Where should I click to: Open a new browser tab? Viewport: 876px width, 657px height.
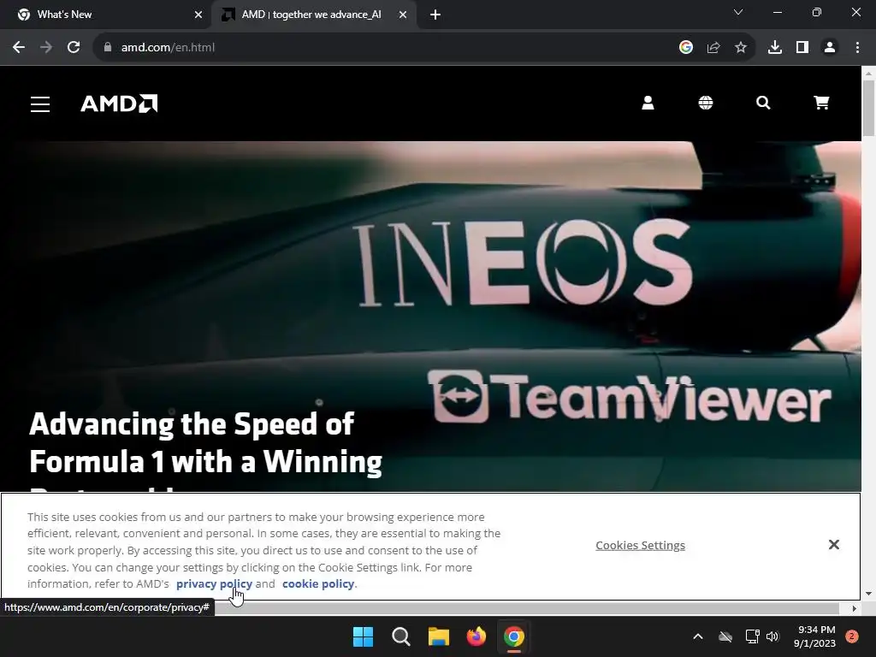click(x=435, y=15)
